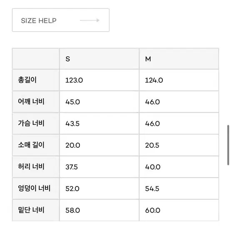Open the SIZE HELP guide button
The image size is (231, 231).
click(x=61, y=20)
